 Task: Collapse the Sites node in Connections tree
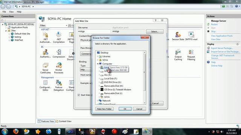[x=6, y=31]
